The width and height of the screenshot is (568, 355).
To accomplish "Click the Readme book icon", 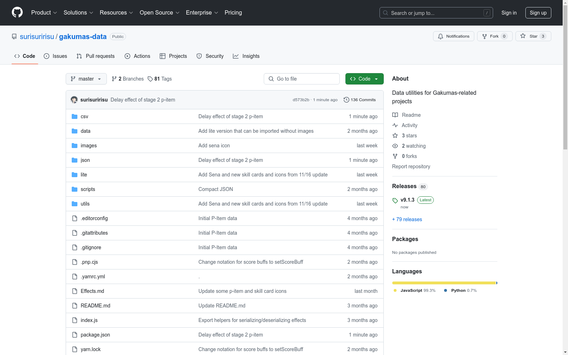I will pyautogui.click(x=395, y=115).
